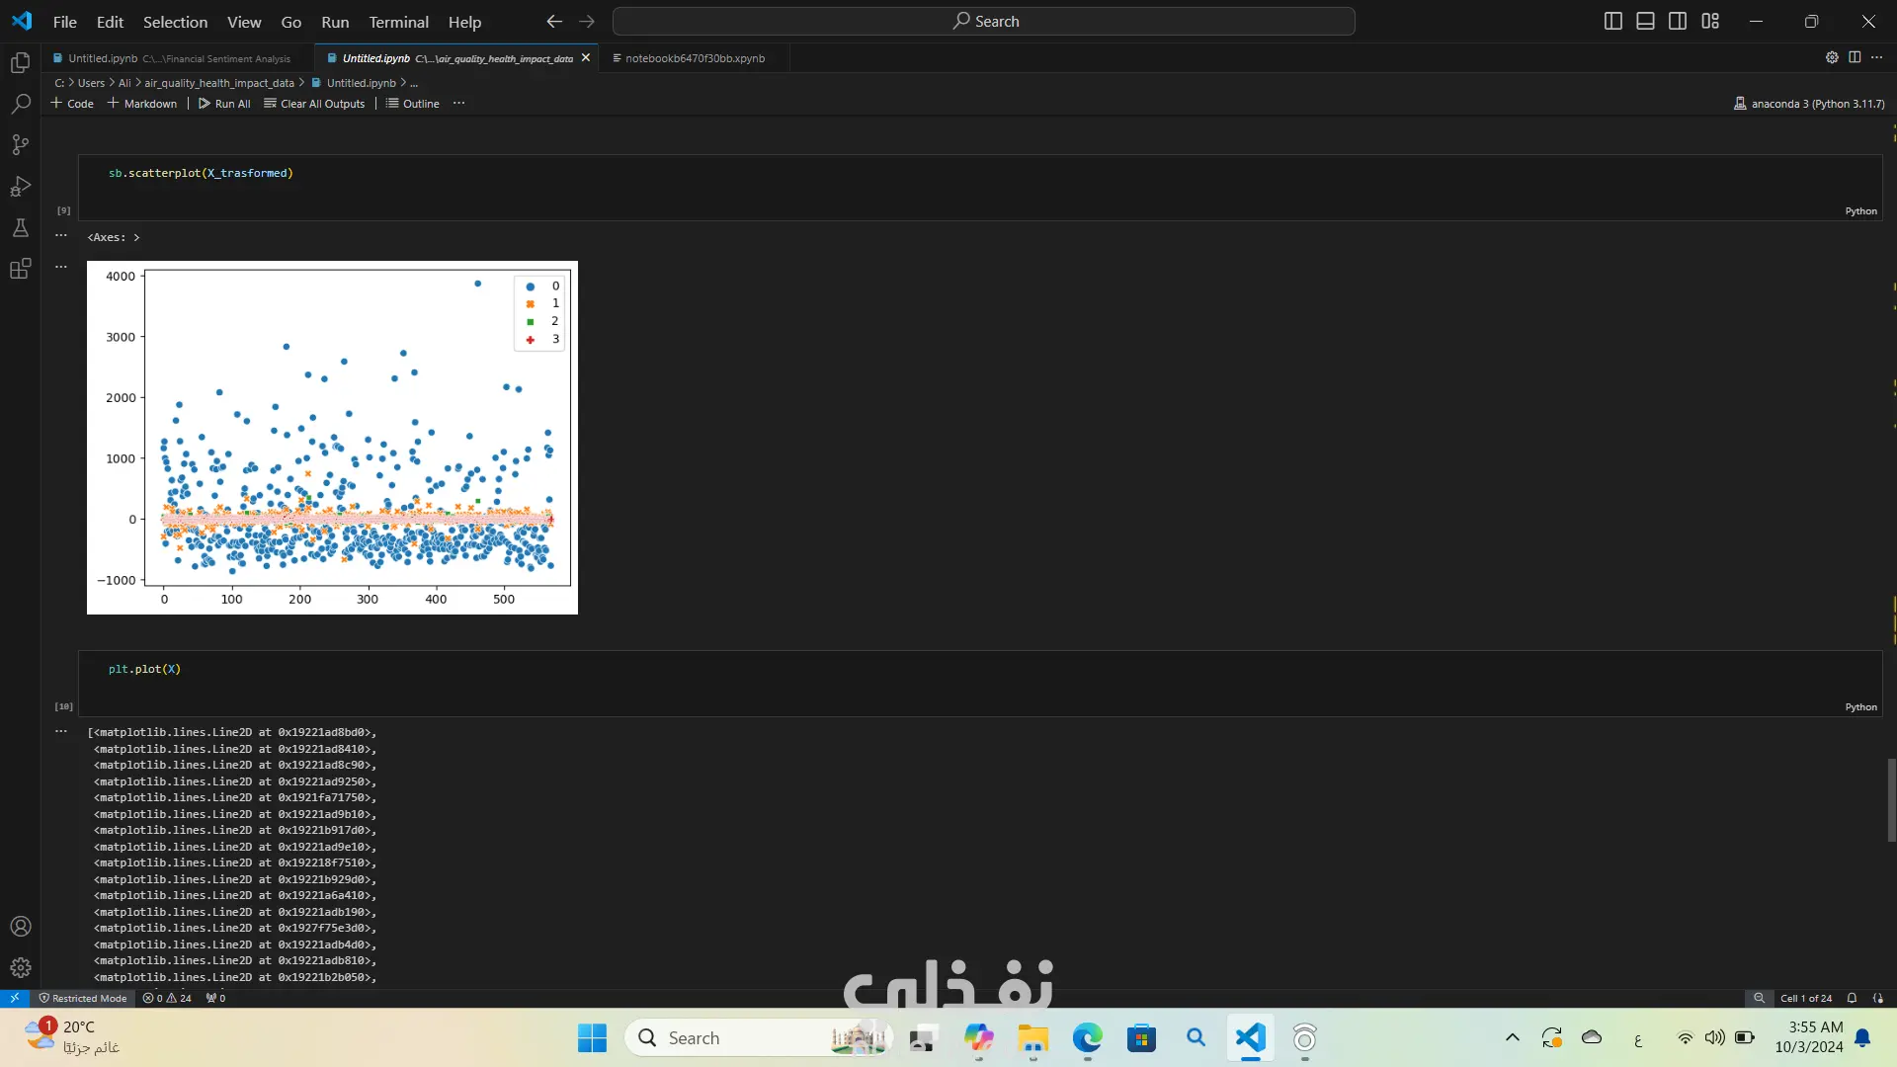Select the anaconda 3 Python kernel picker
The image size is (1897, 1067).
coord(1808,104)
